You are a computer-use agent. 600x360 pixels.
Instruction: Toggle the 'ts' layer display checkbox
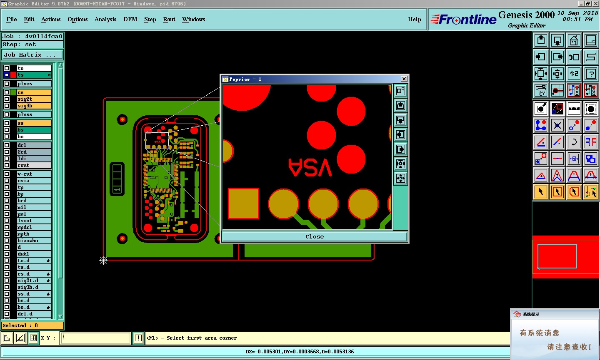[7, 75]
